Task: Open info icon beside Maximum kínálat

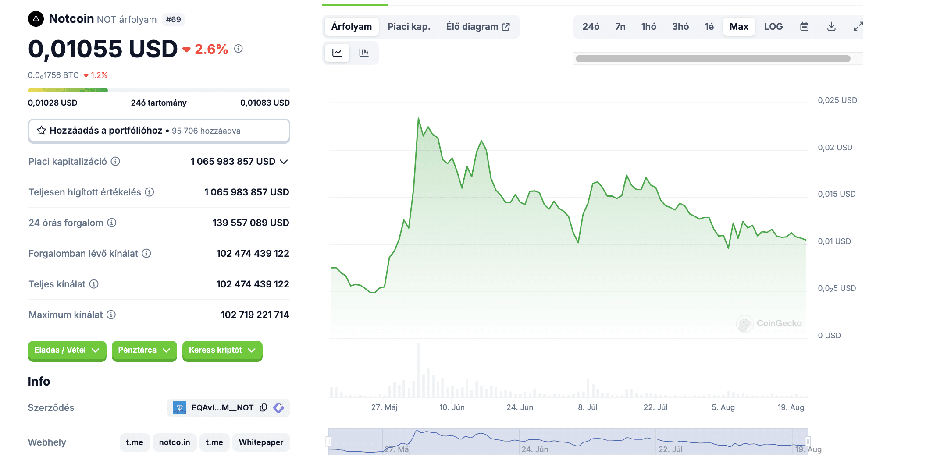Action: pos(111,315)
